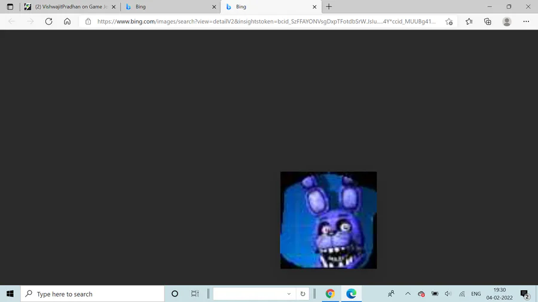
Task: Open the Collections panel
Action: (x=488, y=21)
